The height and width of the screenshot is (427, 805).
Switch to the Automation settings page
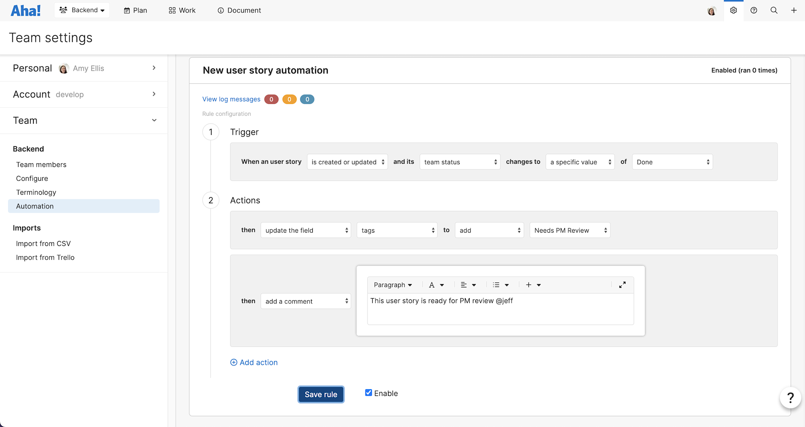pyautogui.click(x=35, y=206)
